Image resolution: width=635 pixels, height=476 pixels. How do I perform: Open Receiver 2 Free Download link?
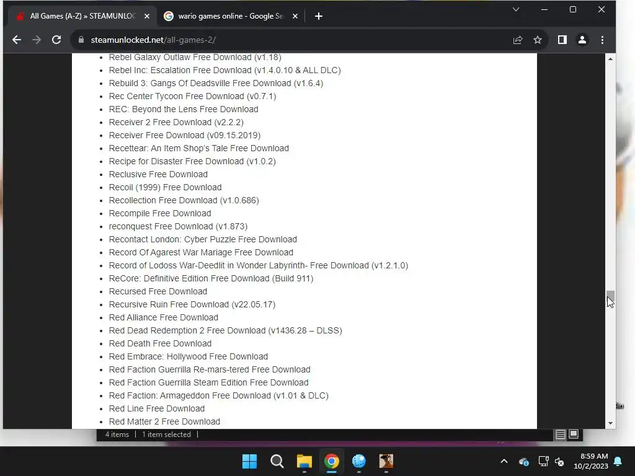(176, 122)
